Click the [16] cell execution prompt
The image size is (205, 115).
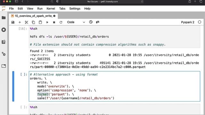tap(23, 29)
